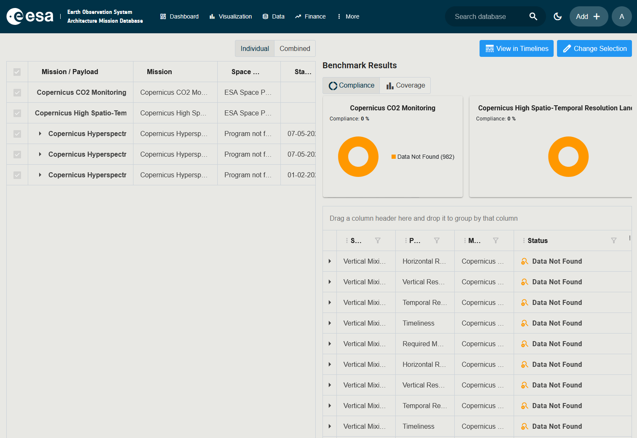The image size is (637, 438).
Task: Select the Coverage tab
Action: pos(405,85)
